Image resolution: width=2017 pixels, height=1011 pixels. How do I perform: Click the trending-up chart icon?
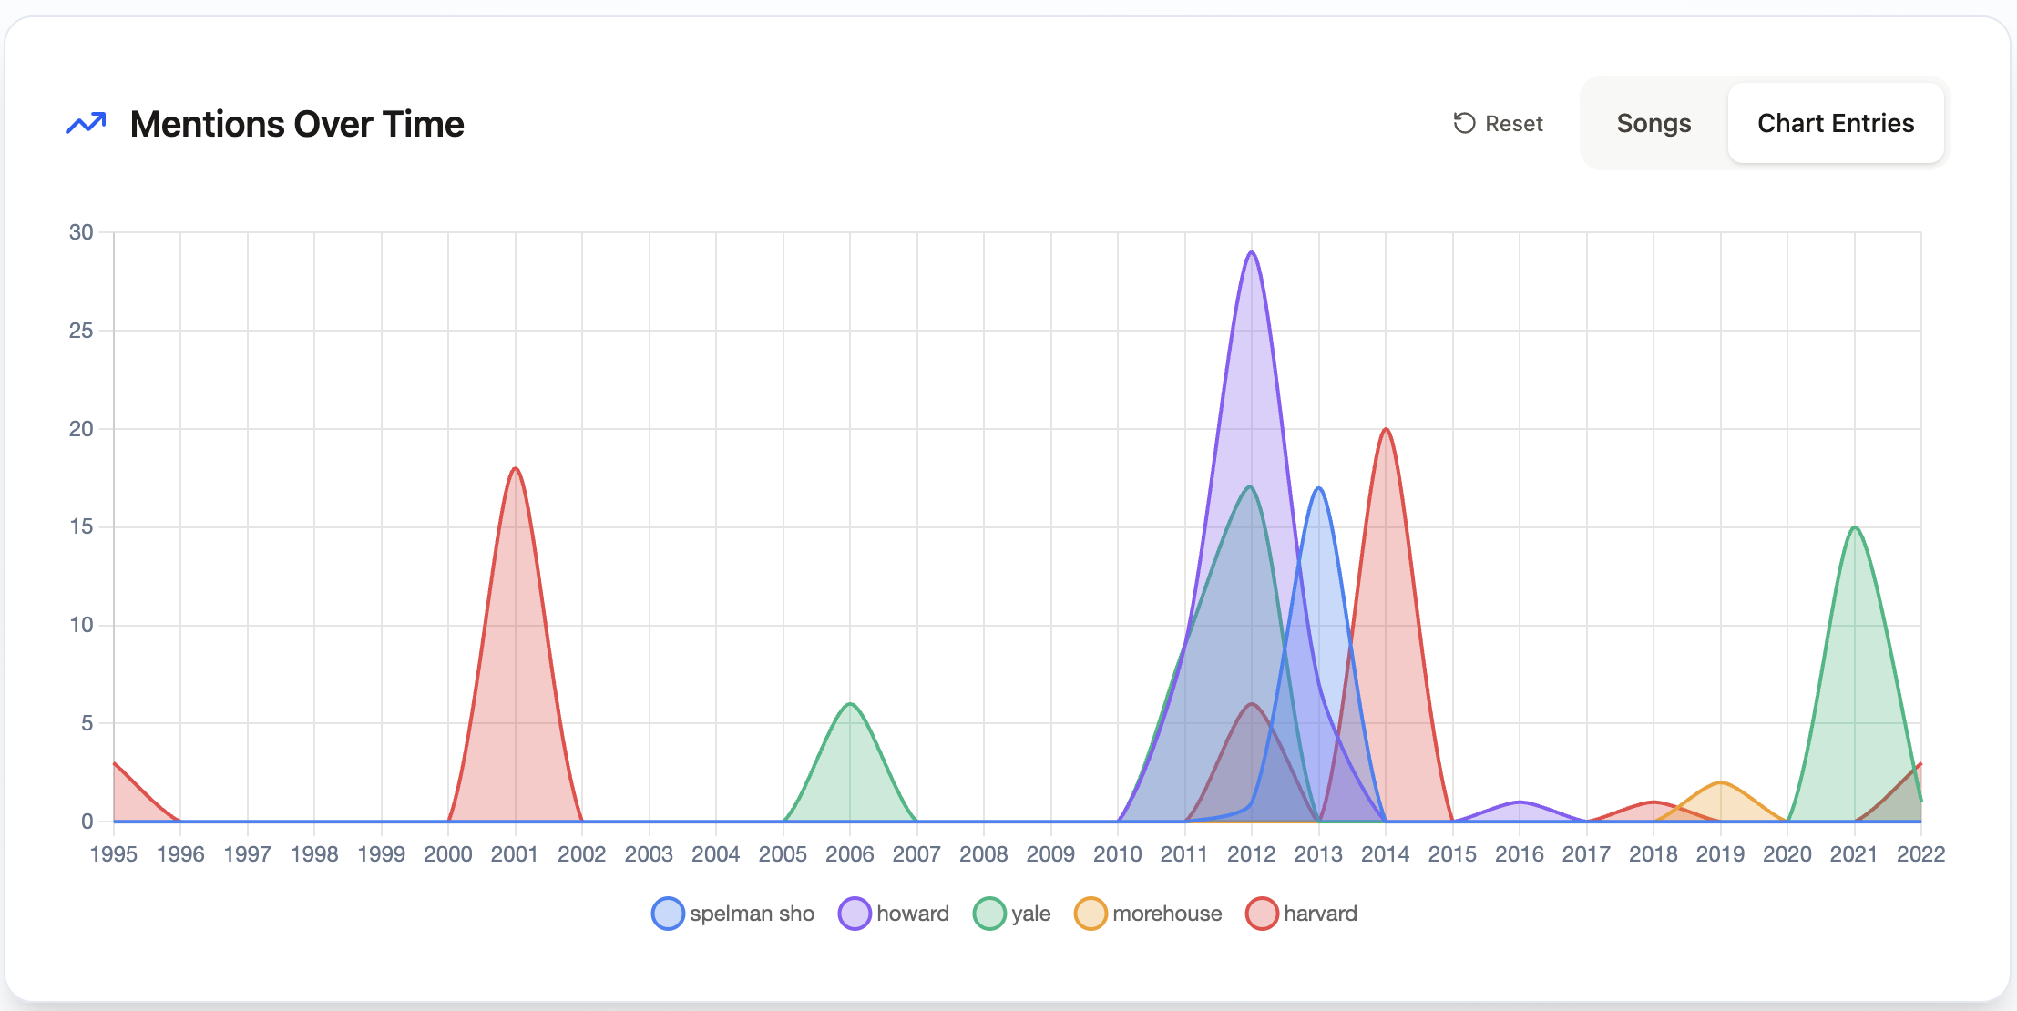[x=86, y=124]
